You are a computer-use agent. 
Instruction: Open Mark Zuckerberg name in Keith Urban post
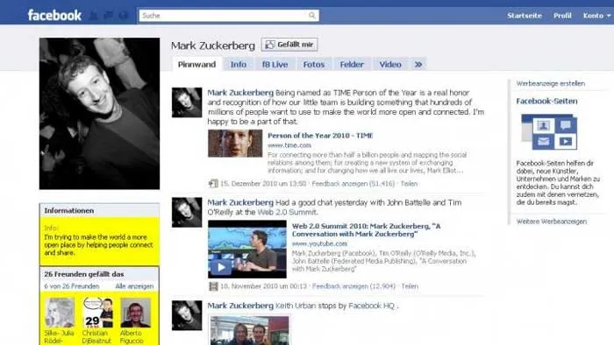240,306
